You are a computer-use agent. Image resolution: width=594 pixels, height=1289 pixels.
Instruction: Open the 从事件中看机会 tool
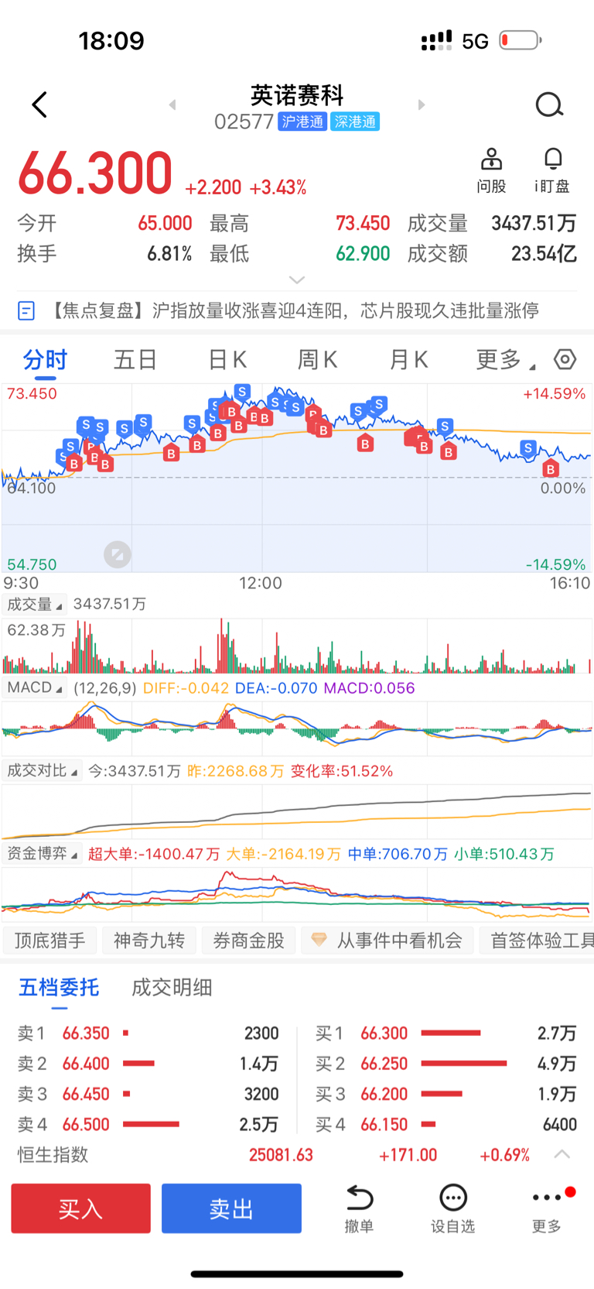(387, 941)
